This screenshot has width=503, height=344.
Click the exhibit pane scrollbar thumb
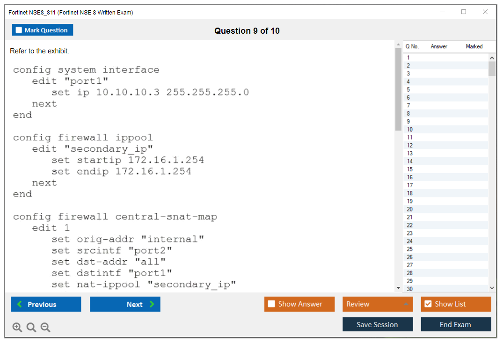pos(398,89)
